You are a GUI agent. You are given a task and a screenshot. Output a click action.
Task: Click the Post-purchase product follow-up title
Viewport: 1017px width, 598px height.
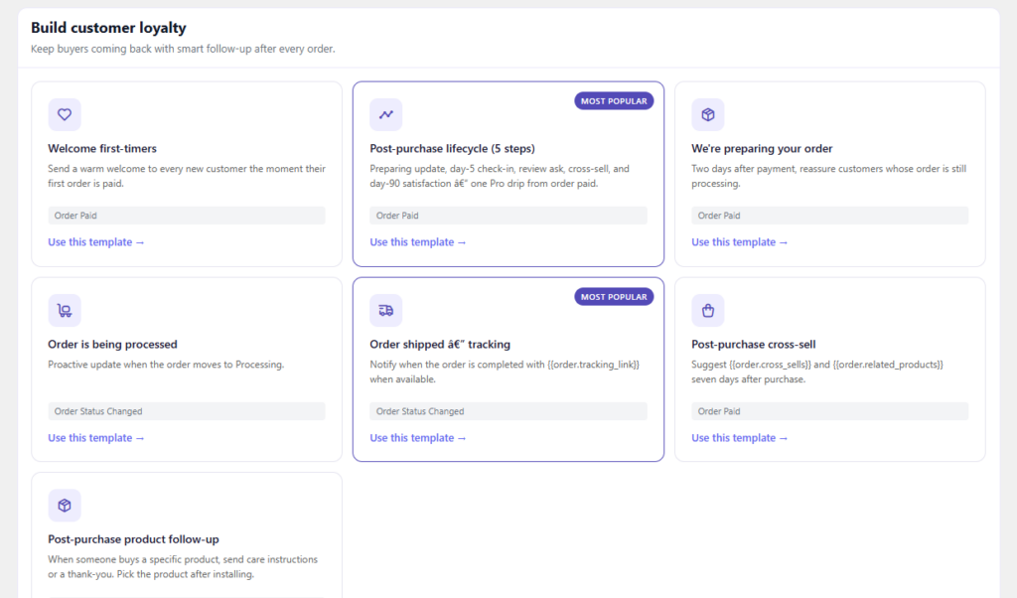(x=134, y=539)
